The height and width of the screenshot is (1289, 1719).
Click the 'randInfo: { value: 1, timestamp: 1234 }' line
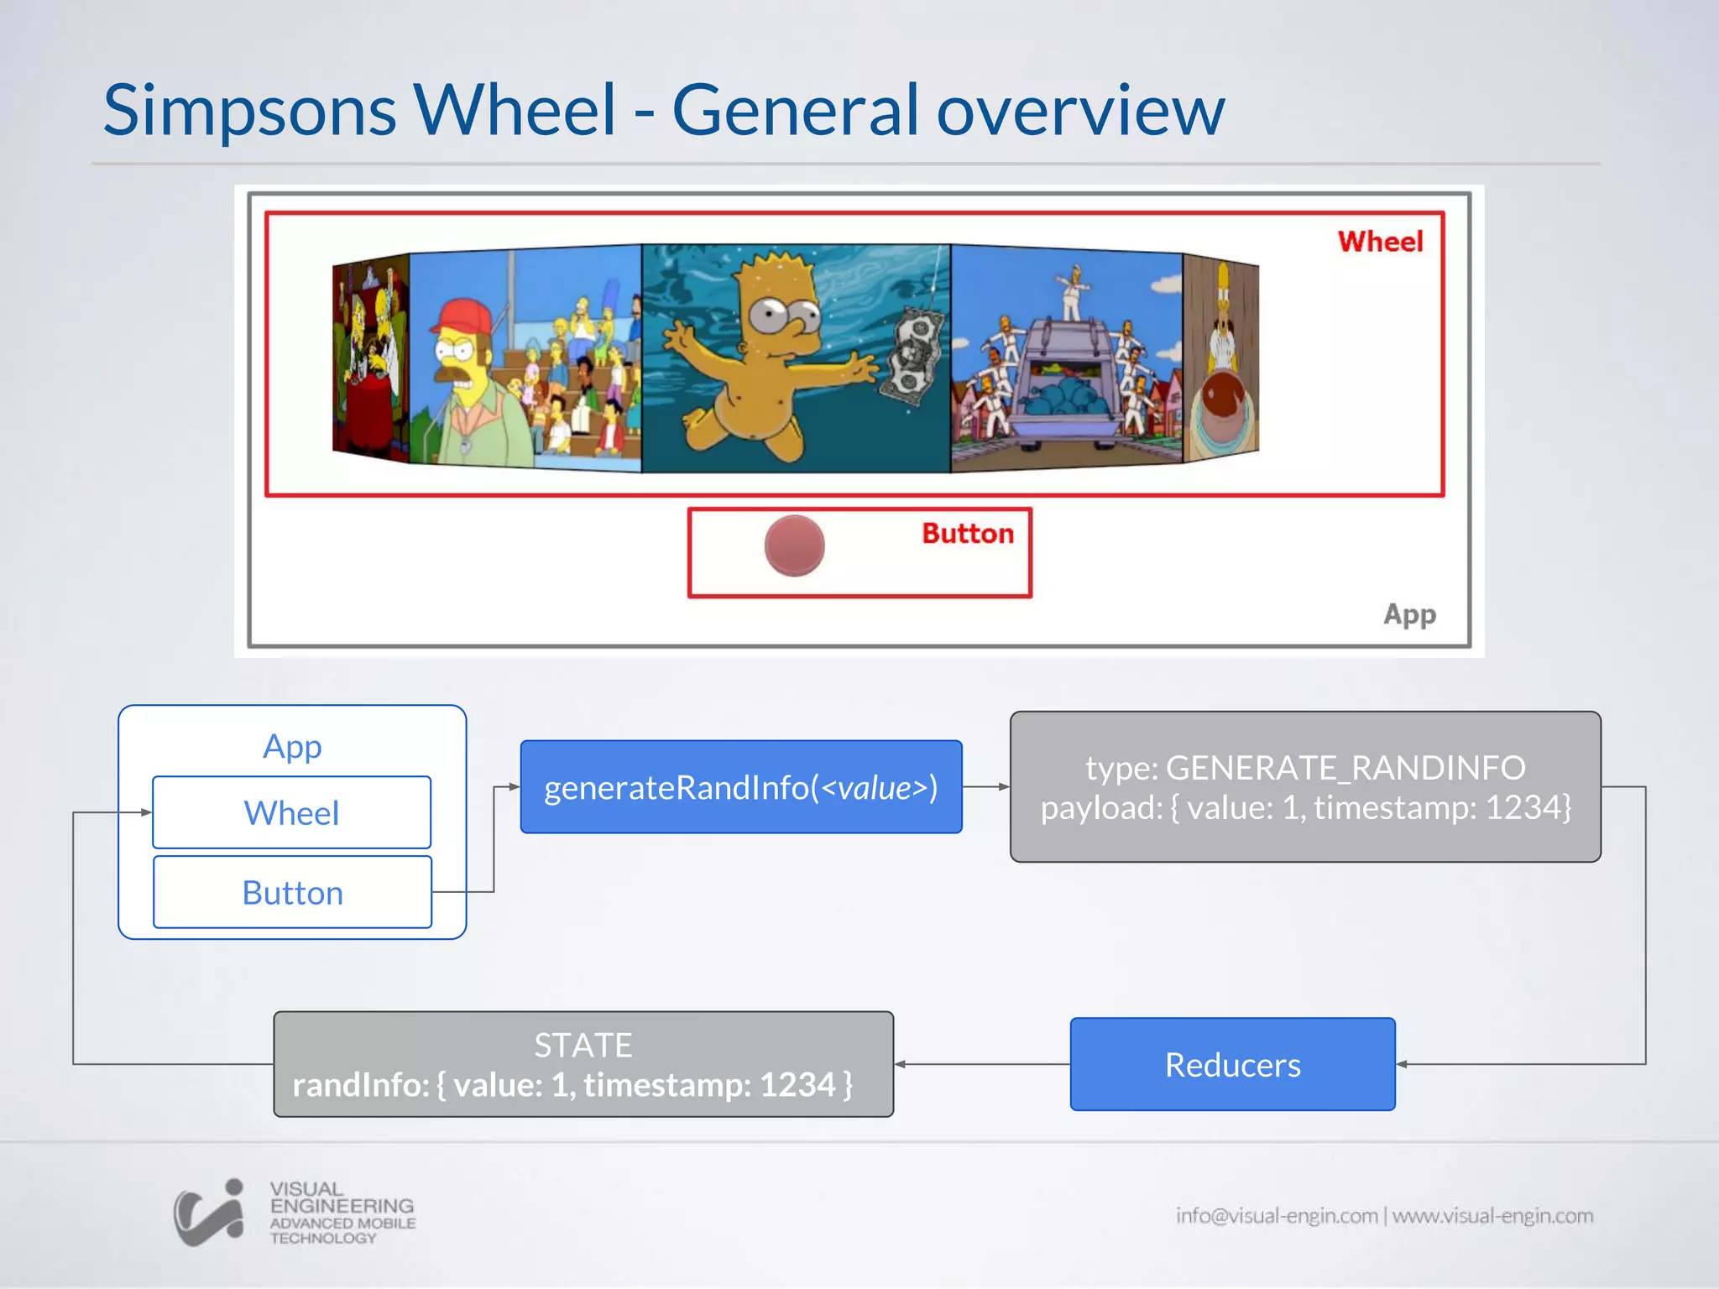point(572,1085)
